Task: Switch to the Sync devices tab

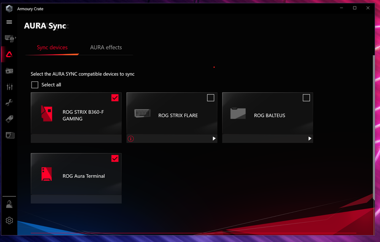Action: tap(52, 48)
